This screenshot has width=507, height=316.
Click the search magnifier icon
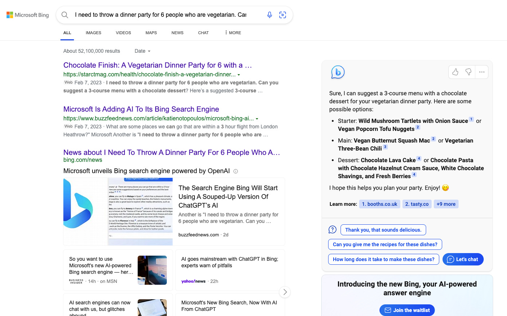[x=65, y=15]
